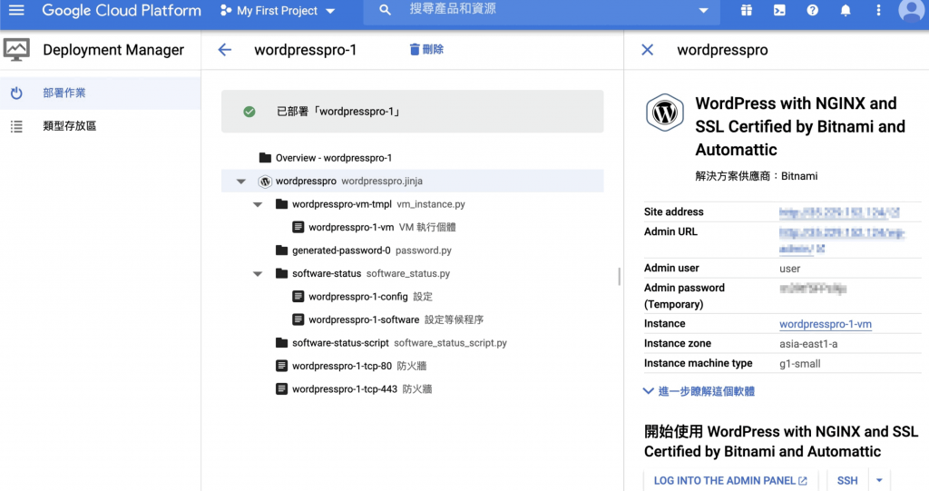This screenshot has height=491, width=929.
Task: Select wordpresspro wordpresspro.jinja row
Action: 413,181
